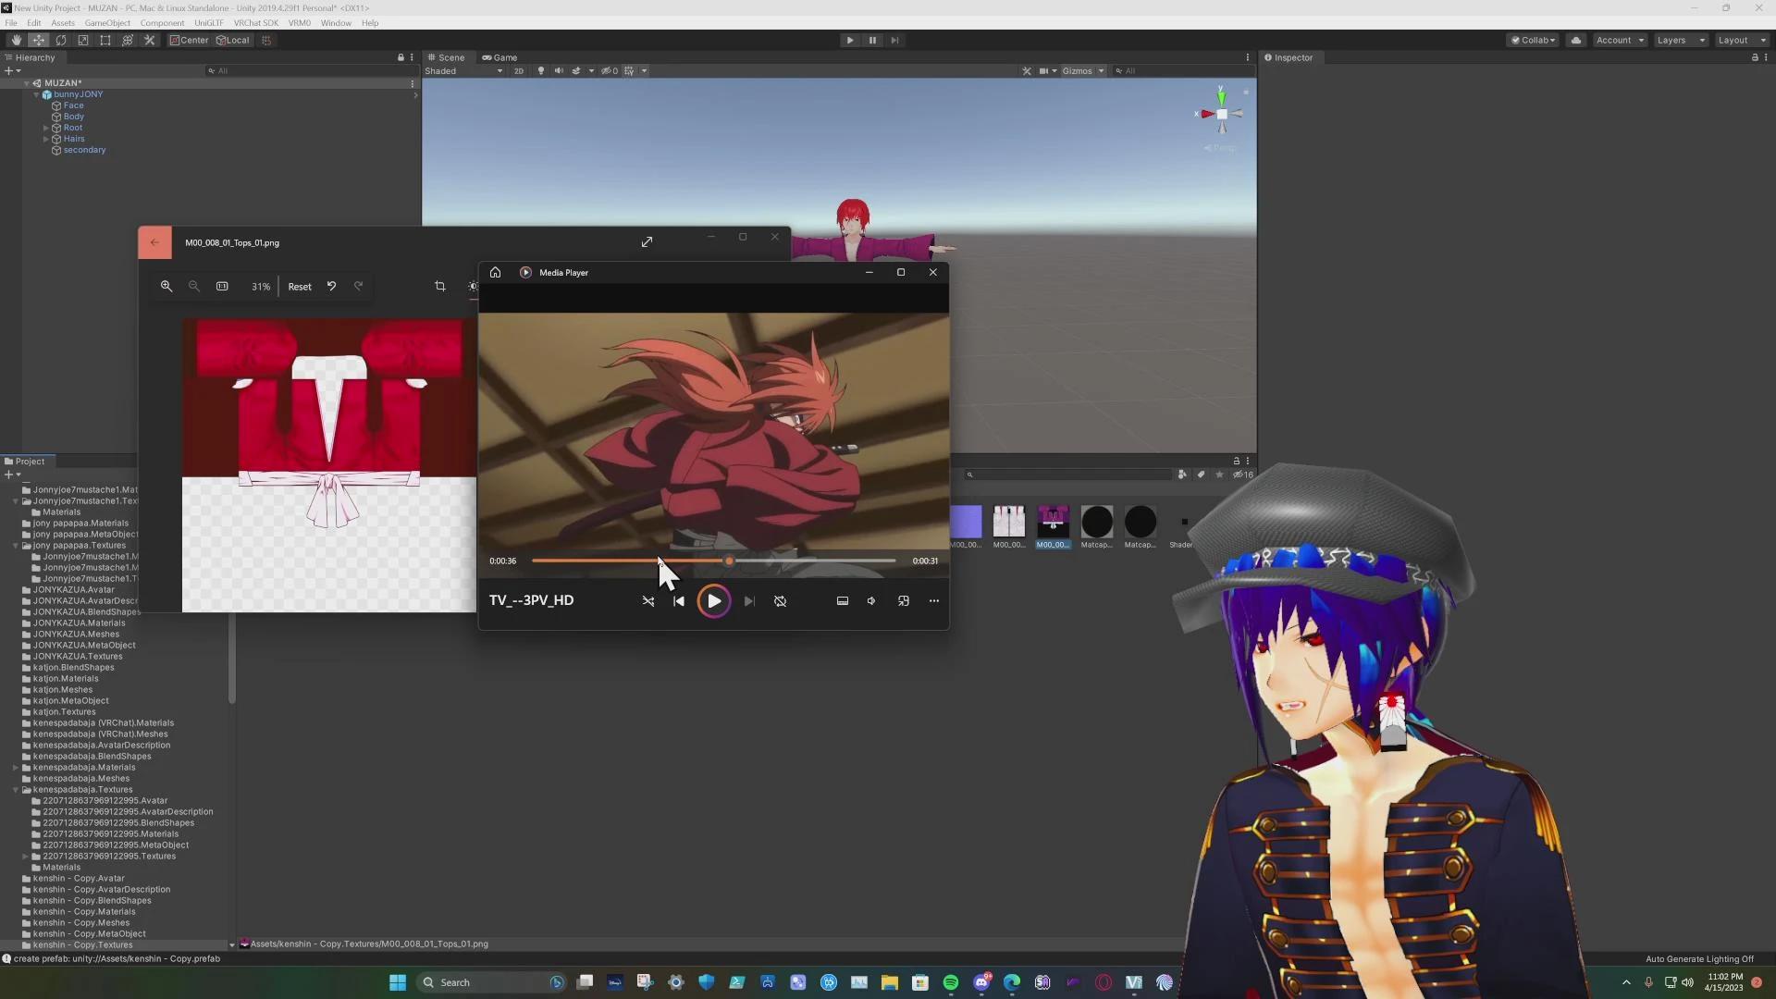Toggle pivot mode Center button

[189, 40]
